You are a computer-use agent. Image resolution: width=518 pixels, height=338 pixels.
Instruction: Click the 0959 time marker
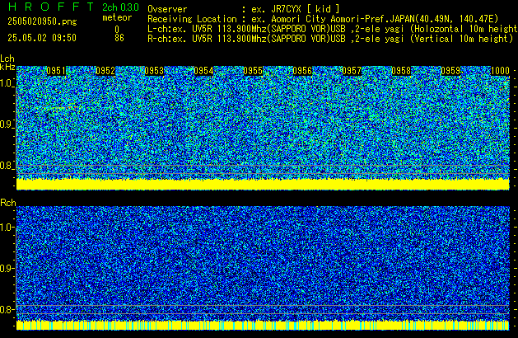click(450, 70)
